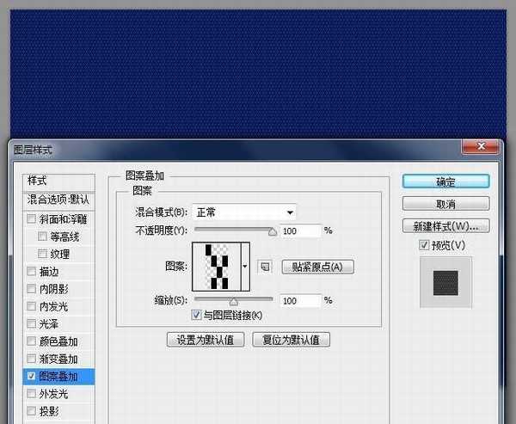
Task: Click the 缩放 slider handle
Action: pyautogui.click(x=232, y=301)
